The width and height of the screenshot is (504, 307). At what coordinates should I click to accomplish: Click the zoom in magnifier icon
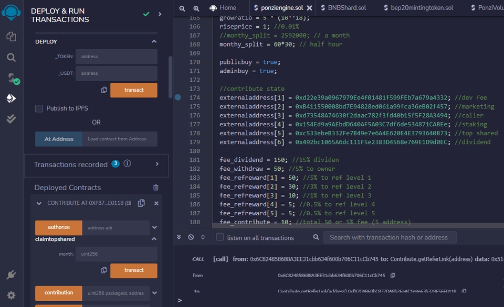coord(196,8)
